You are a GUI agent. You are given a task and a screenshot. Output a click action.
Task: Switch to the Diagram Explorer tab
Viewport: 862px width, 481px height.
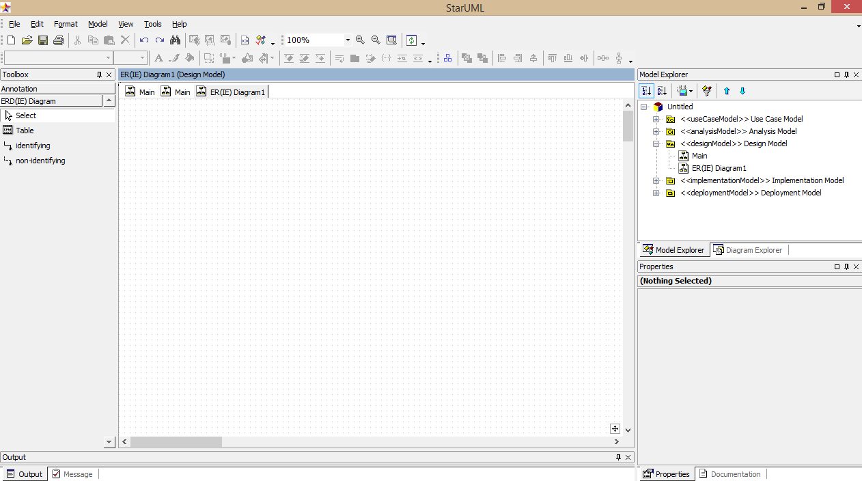pyautogui.click(x=748, y=250)
